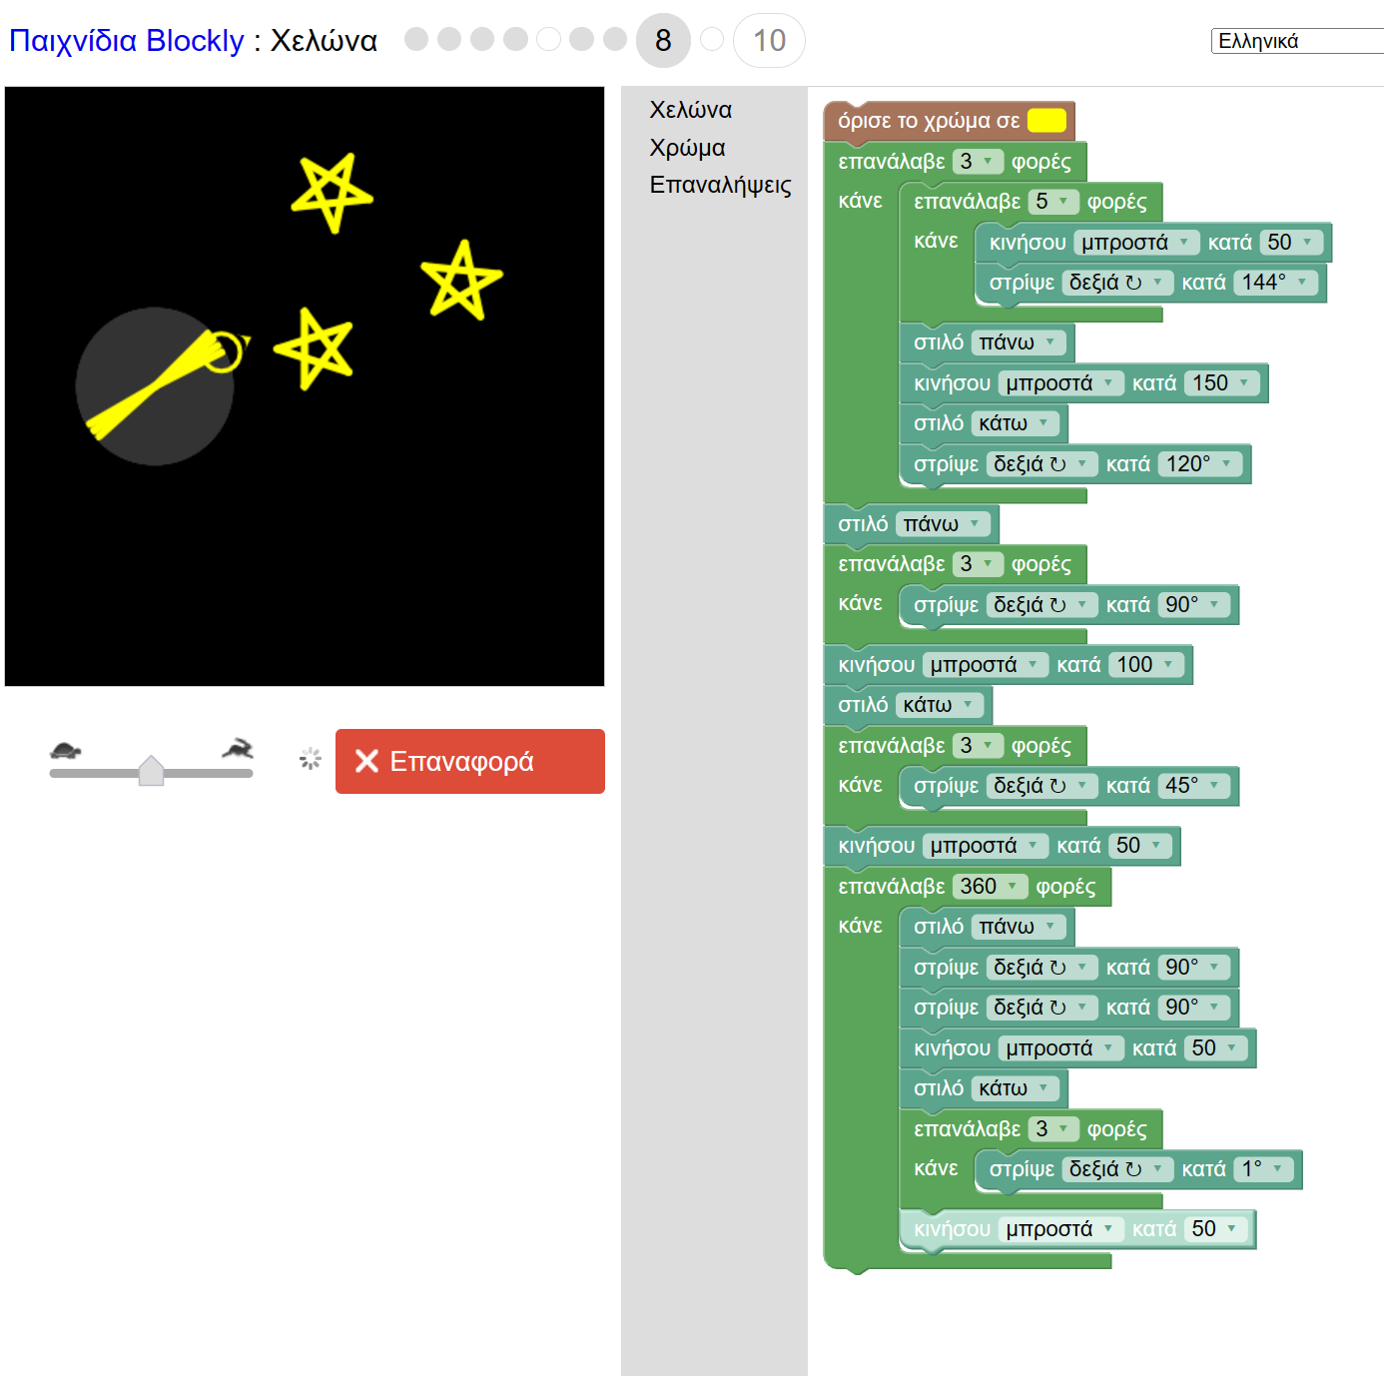The width and height of the screenshot is (1384, 1376).
Task: Expand the 144° angle dropdown
Action: click(1275, 284)
